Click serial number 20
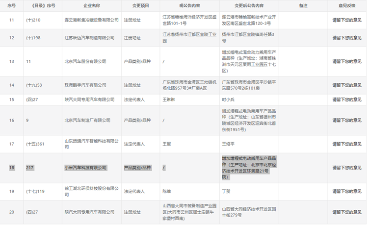This screenshot has height=225, width=368. pyautogui.click(x=12, y=212)
